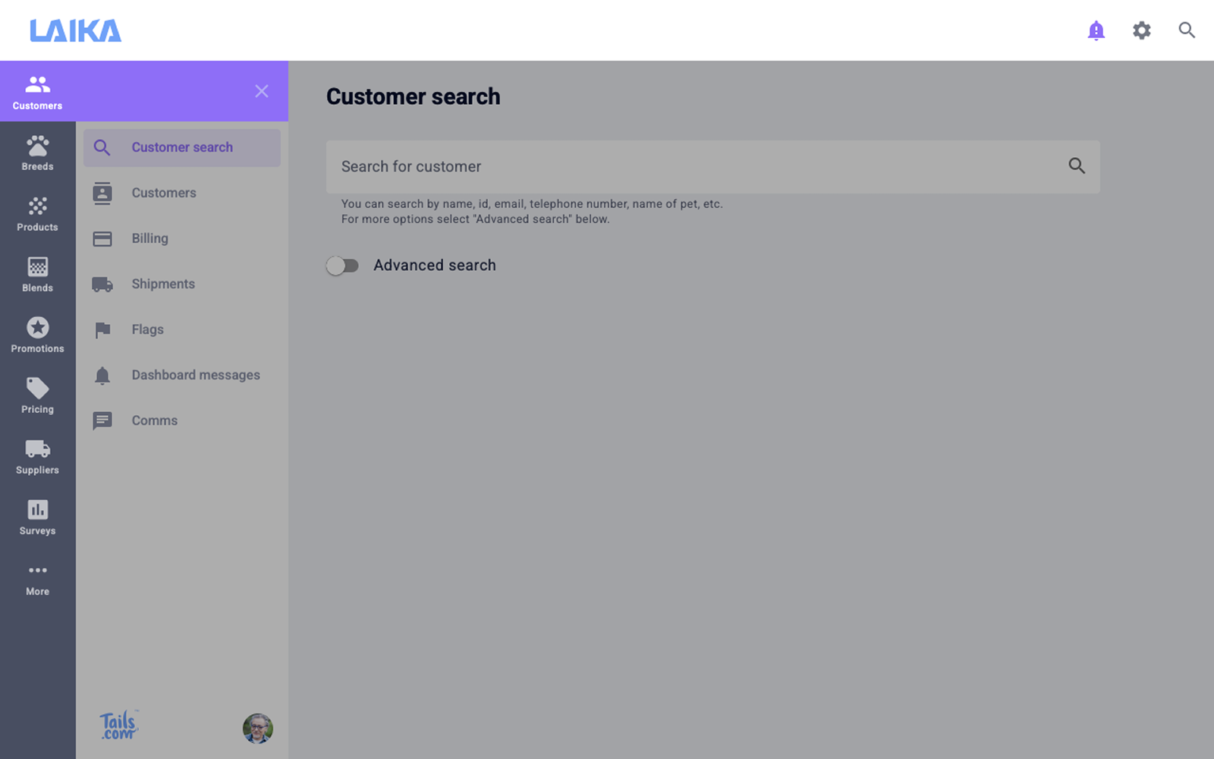Open the Blends section
Screen dimensions: 1214x759
[x=37, y=274]
